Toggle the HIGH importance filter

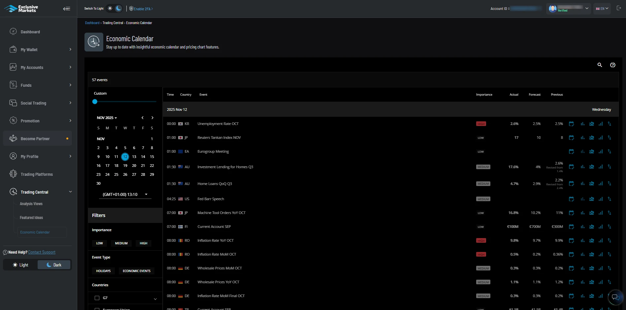[143, 243]
